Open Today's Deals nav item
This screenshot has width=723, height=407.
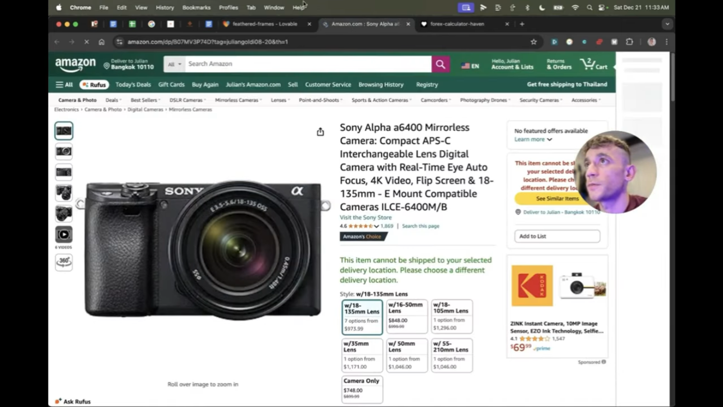(133, 85)
